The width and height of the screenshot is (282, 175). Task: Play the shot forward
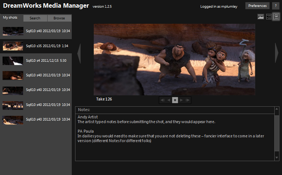tap(181, 100)
